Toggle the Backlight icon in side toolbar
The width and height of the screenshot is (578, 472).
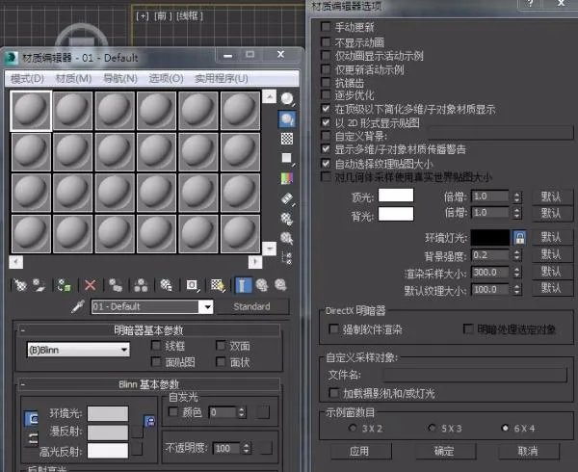click(287, 119)
